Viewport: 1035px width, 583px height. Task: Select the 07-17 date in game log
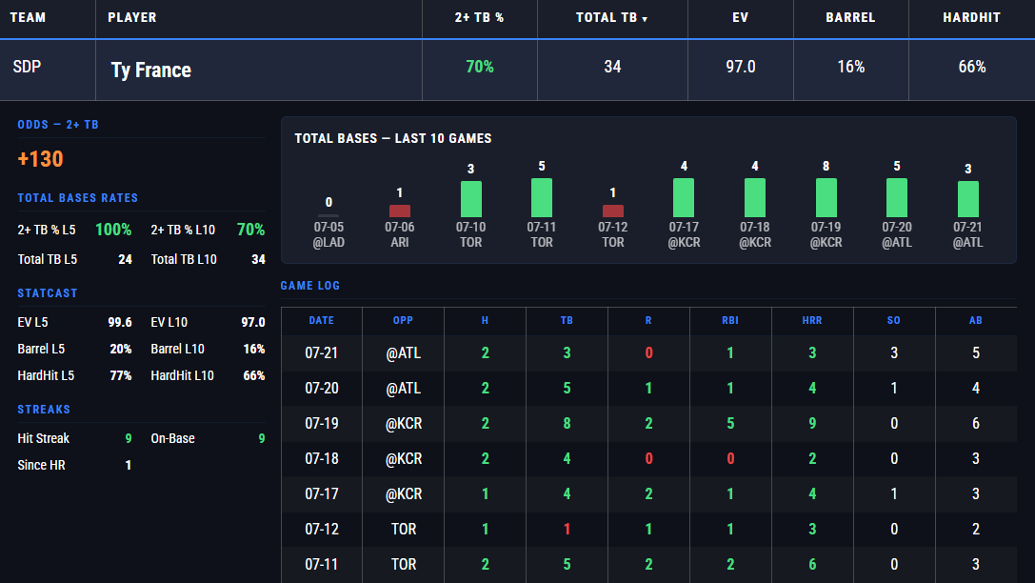click(x=322, y=493)
